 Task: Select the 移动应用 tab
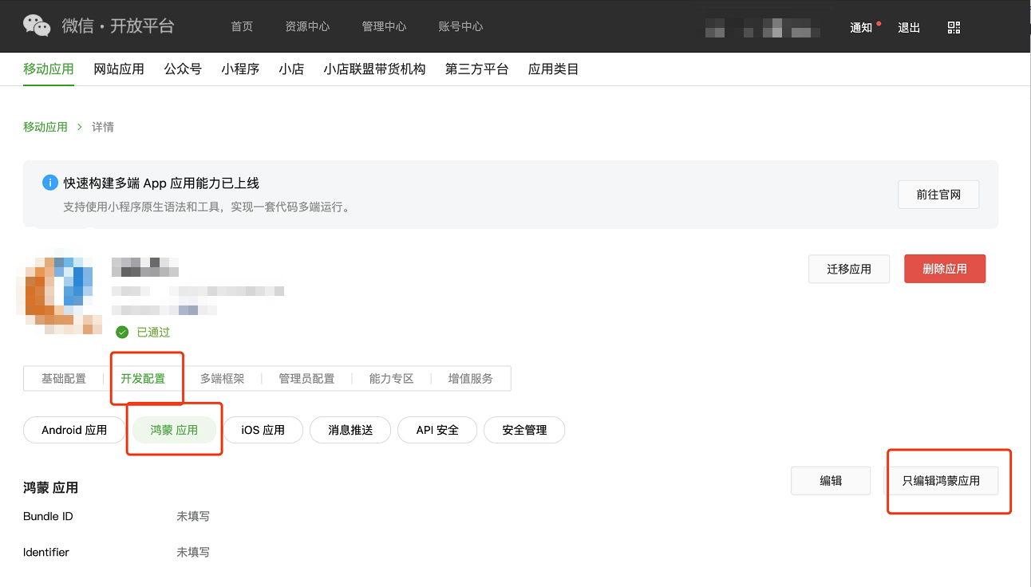[49, 69]
